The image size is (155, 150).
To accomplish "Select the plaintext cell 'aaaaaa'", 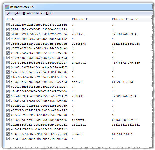I will (x=77, y=134).
